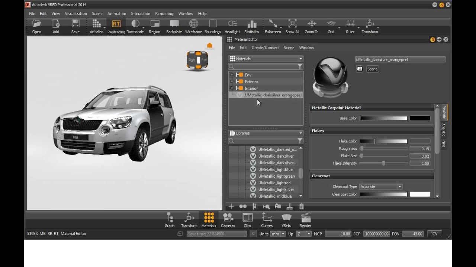Open the Units mm dropdown
Viewport: 476px width, 267px height.
click(x=278, y=234)
